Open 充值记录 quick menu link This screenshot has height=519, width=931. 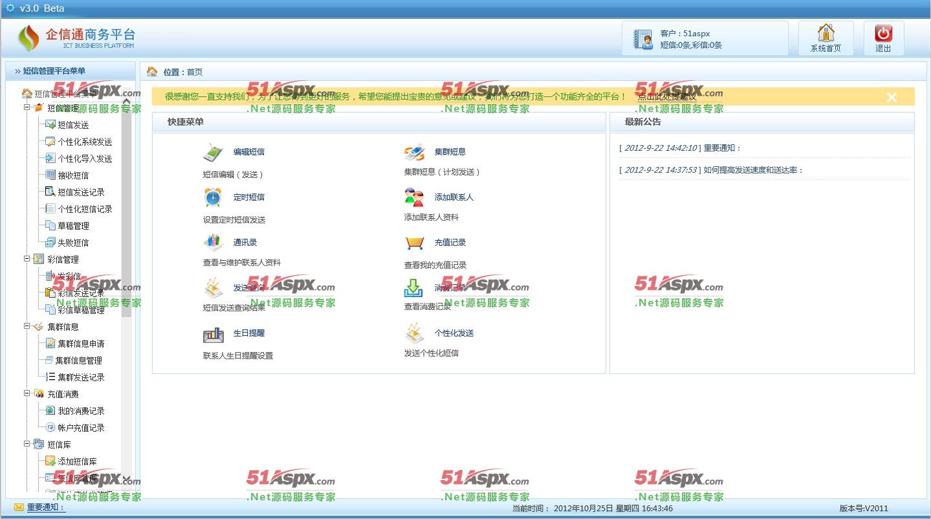[x=450, y=243]
